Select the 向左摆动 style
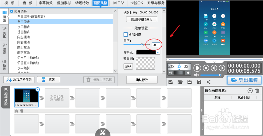 coord(61,37)
